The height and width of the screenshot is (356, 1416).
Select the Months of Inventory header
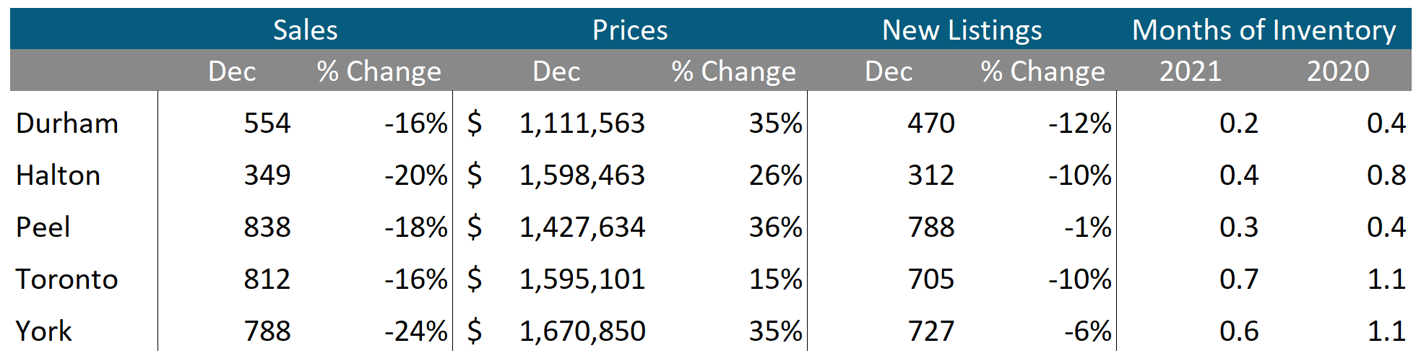point(1264,30)
